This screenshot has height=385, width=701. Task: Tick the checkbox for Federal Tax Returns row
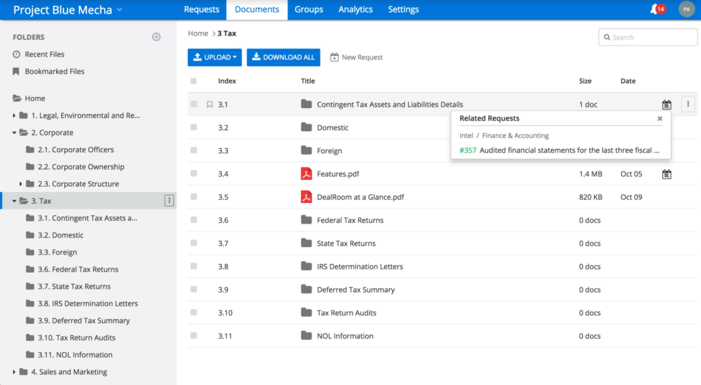click(194, 220)
